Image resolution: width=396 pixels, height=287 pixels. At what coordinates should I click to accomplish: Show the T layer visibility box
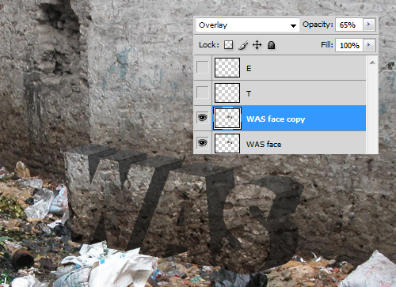203,93
